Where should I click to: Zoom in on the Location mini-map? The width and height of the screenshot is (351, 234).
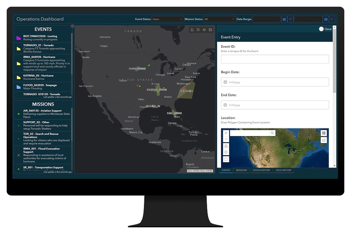point(226,133)
